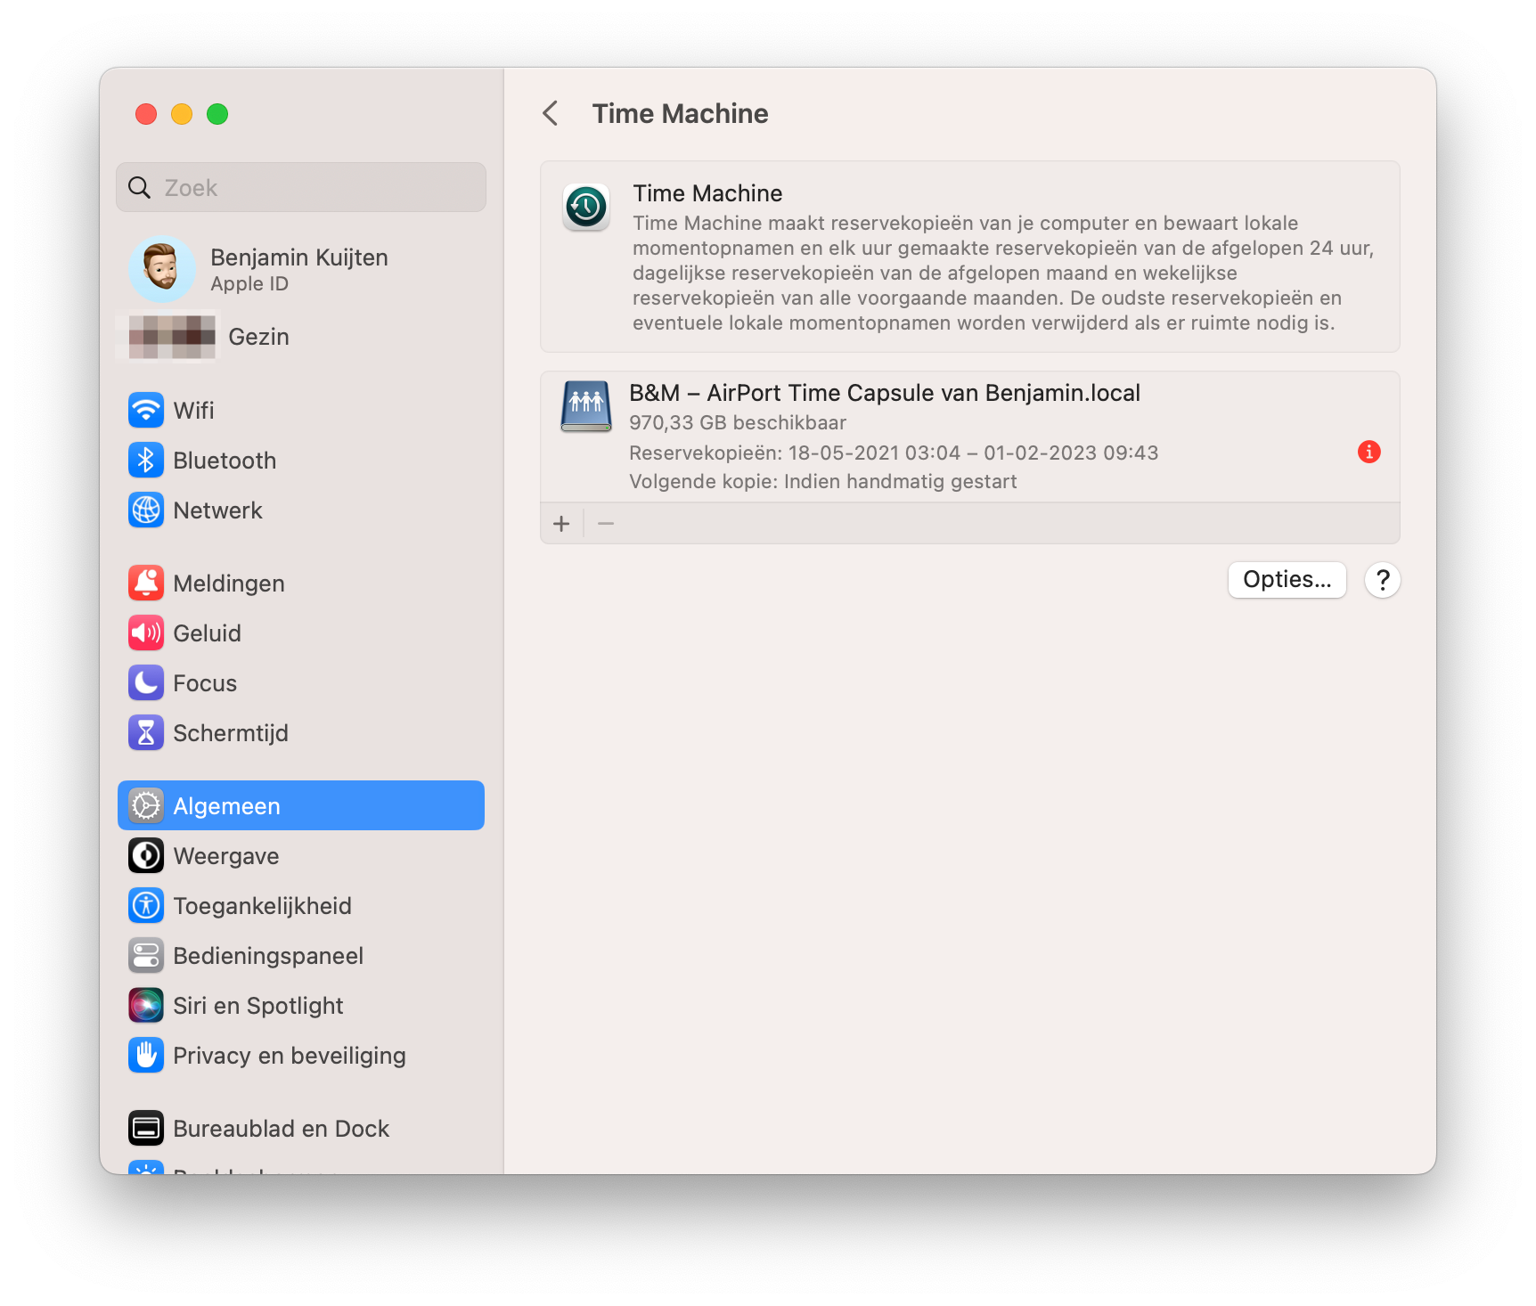Click the Weergave appearance icon
The height and width of the screenshot is (1306, 1536).
point(146,855)
